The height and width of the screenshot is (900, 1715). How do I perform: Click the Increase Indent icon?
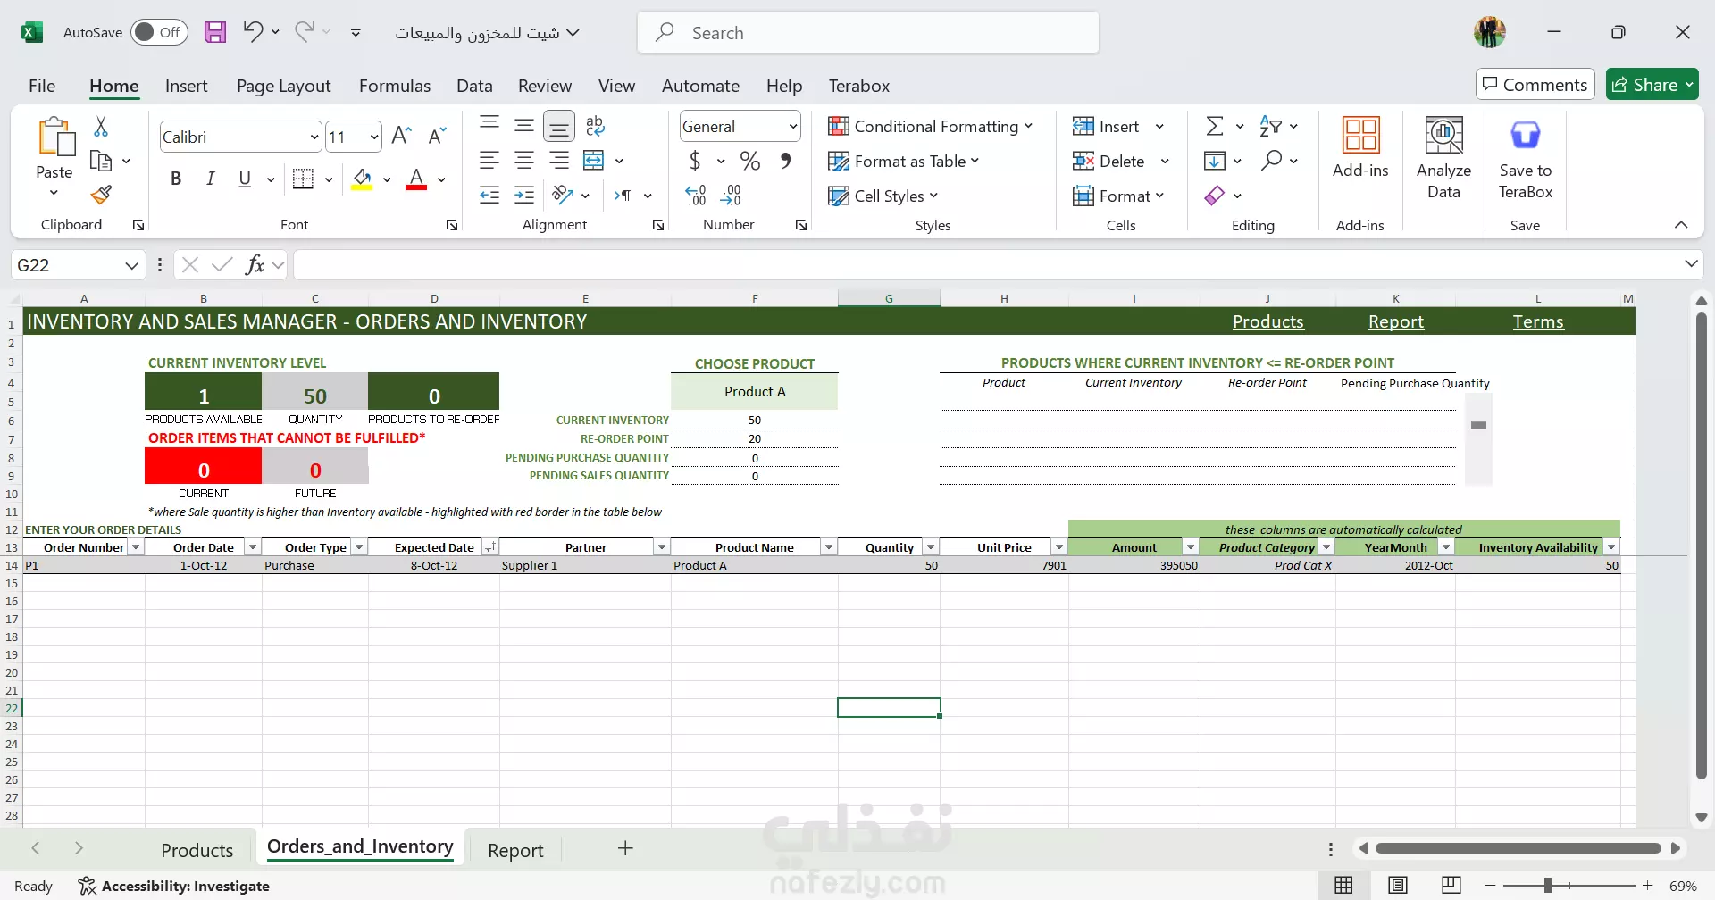524,196
